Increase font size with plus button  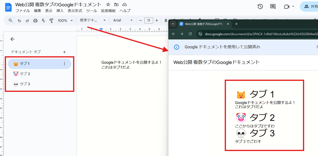coord(157,20)
